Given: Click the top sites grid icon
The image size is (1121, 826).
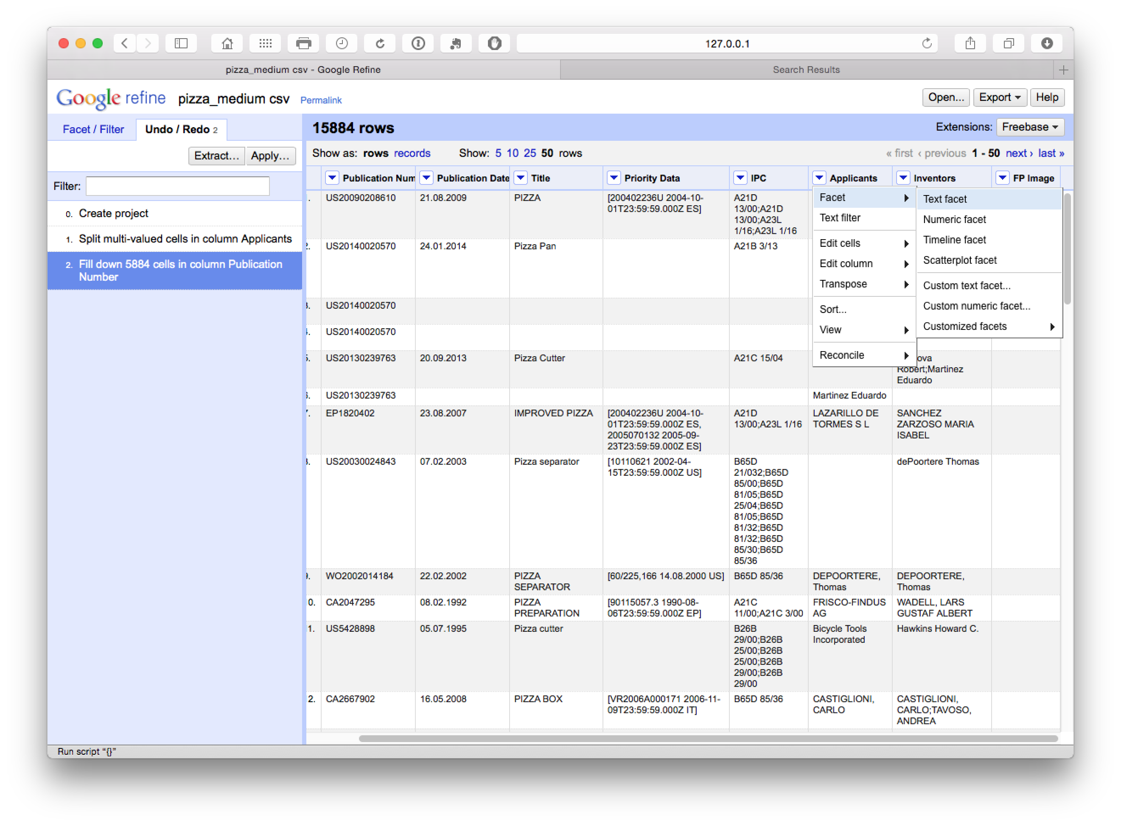Looking at the screenshot, I should (x=265, y=44).
